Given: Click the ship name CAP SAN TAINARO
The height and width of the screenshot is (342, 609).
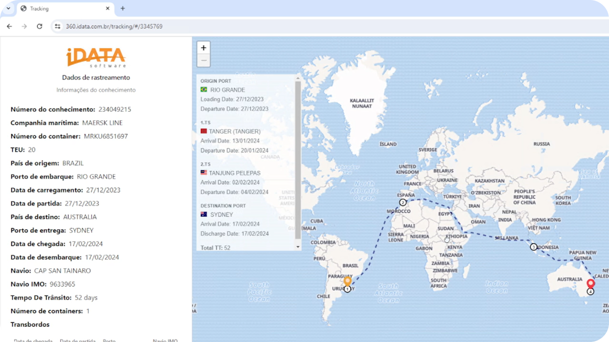Looking at the screenshot, I should (62, 271).
